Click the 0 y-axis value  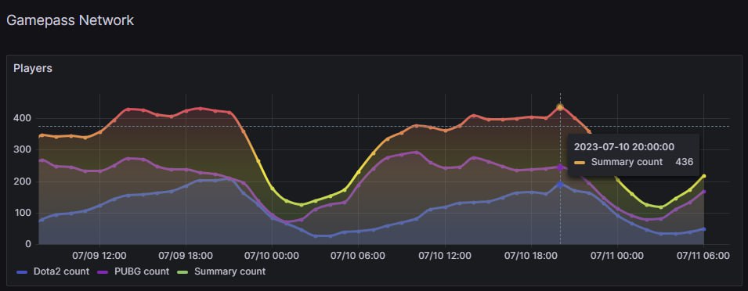pyautogui.click(x=29, y=244)
